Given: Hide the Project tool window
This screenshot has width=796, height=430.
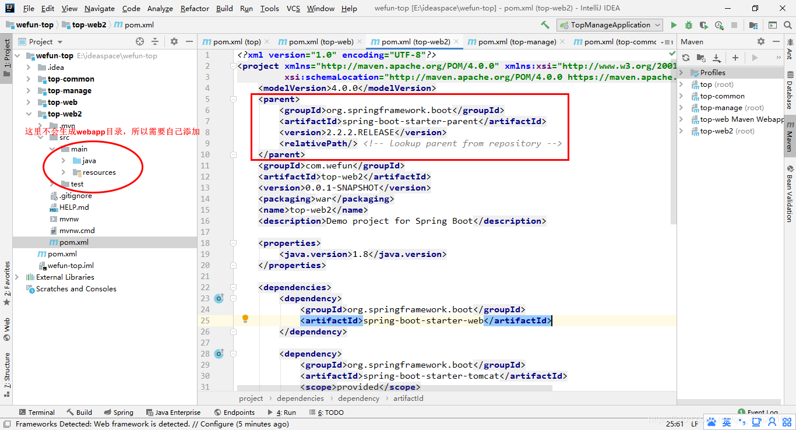Looking at the screenshot, I should coord(189,41).
